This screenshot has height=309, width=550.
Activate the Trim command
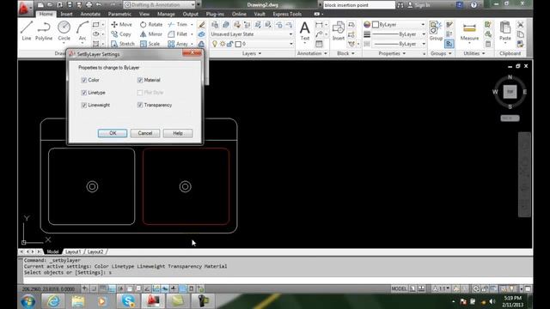click(178, 25)
